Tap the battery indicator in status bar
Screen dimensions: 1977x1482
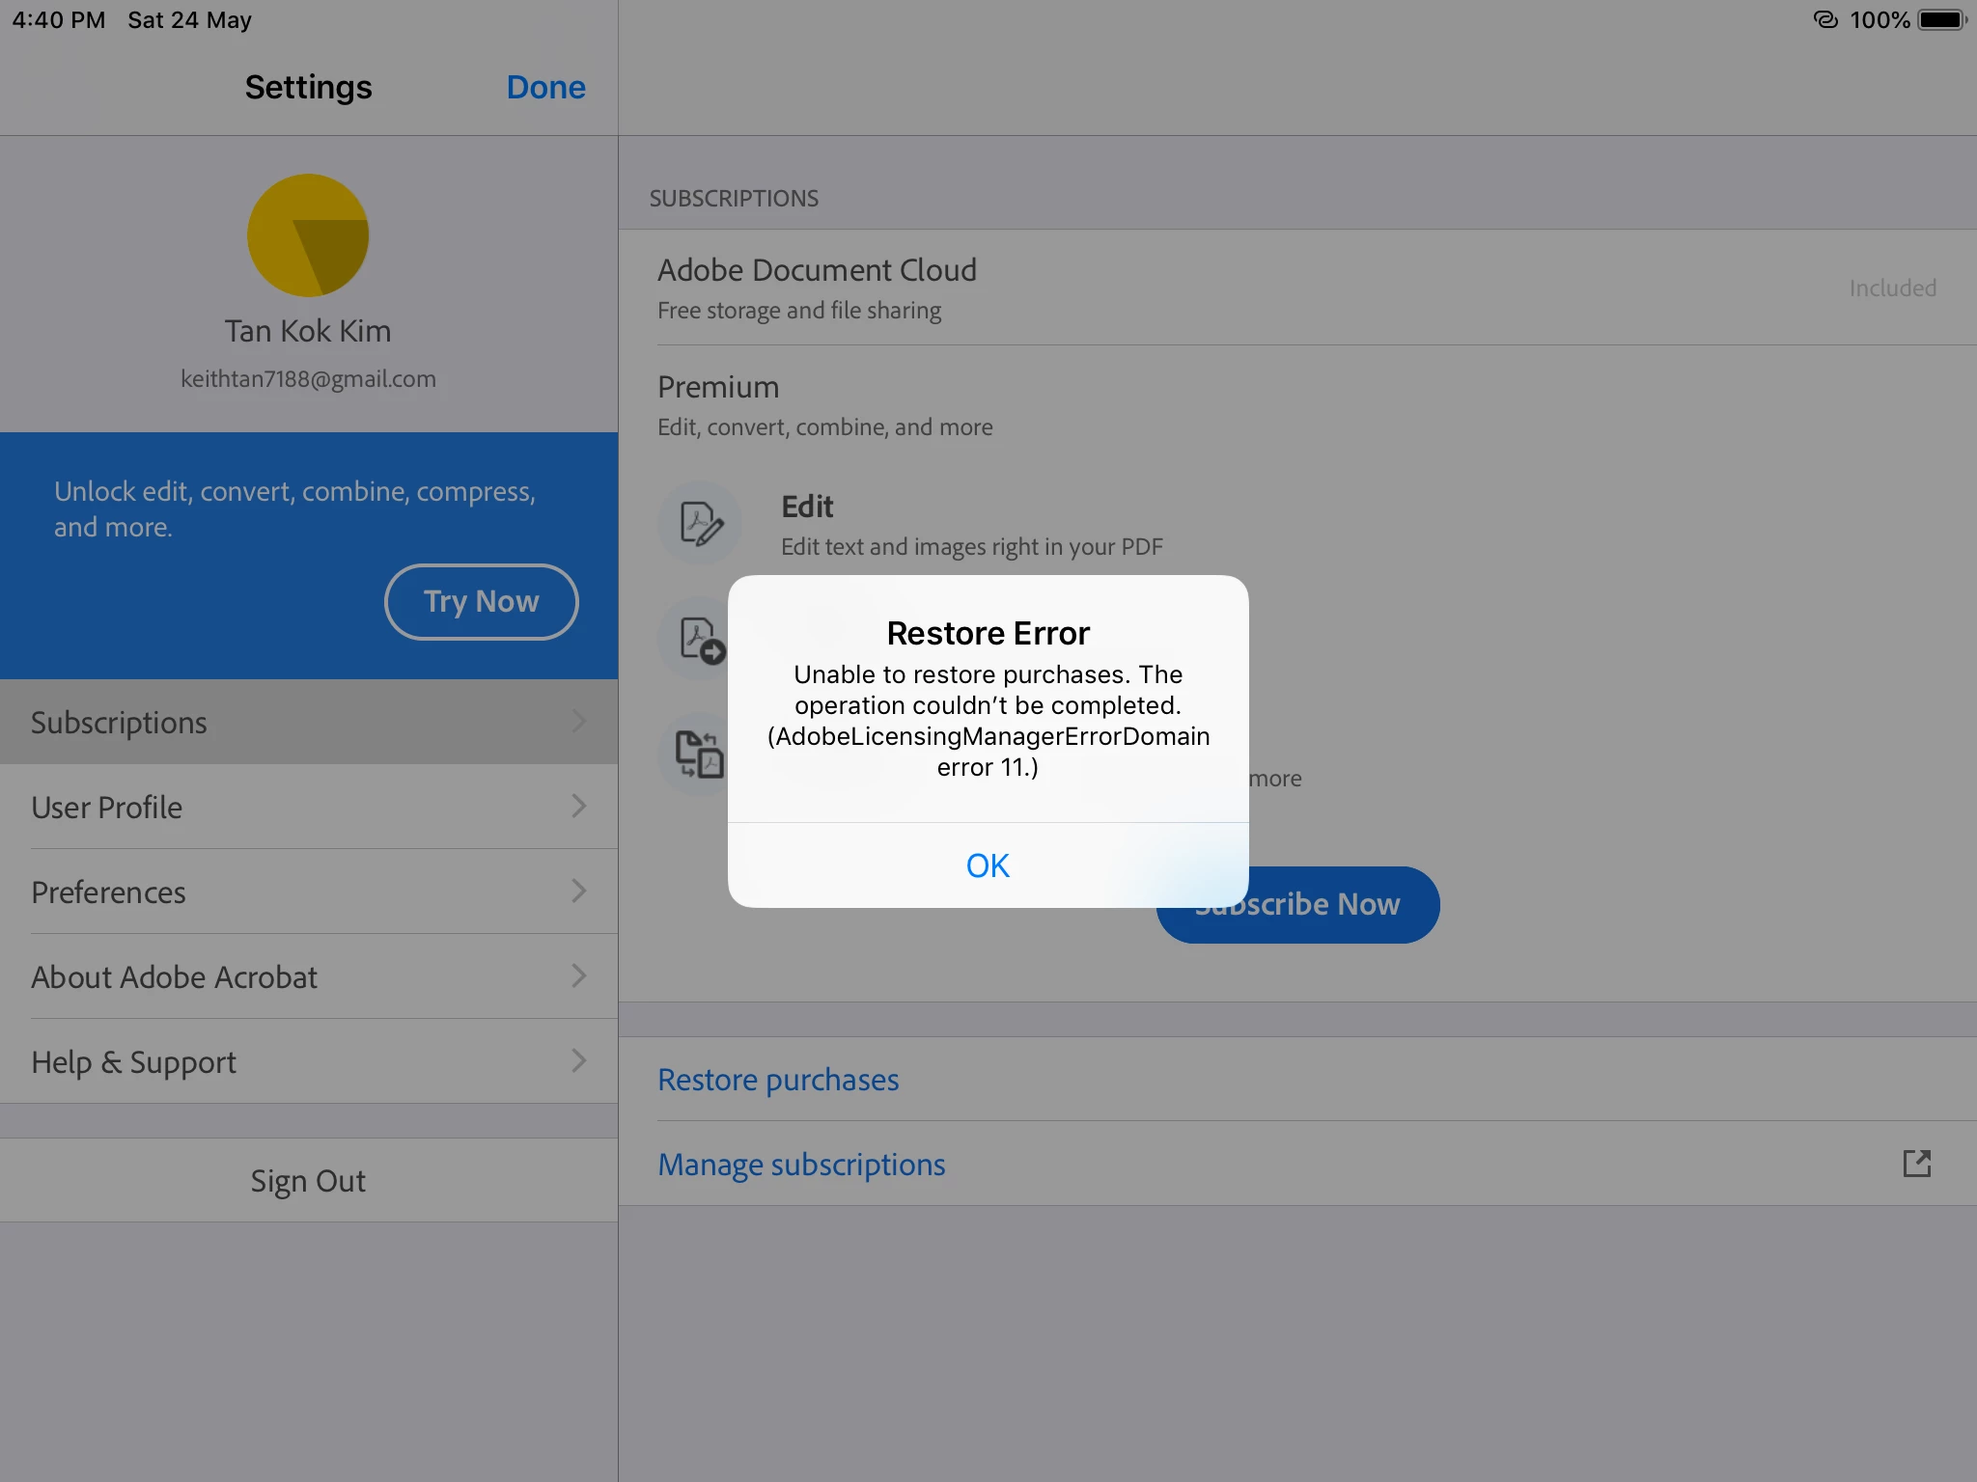pos(1941,20)
